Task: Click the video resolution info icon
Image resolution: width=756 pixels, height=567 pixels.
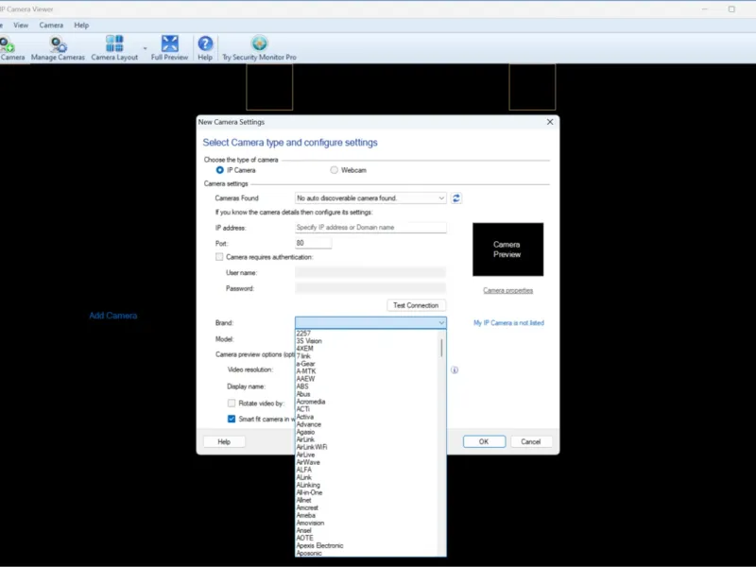Action: 455,369
